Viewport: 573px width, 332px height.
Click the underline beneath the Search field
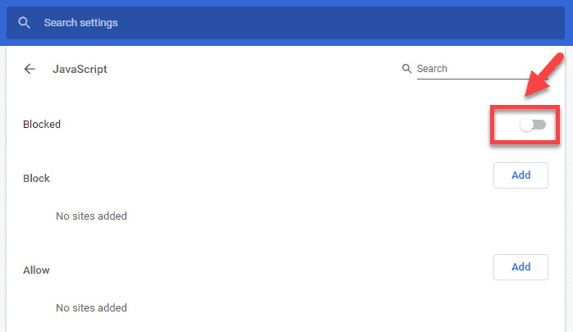483,79
